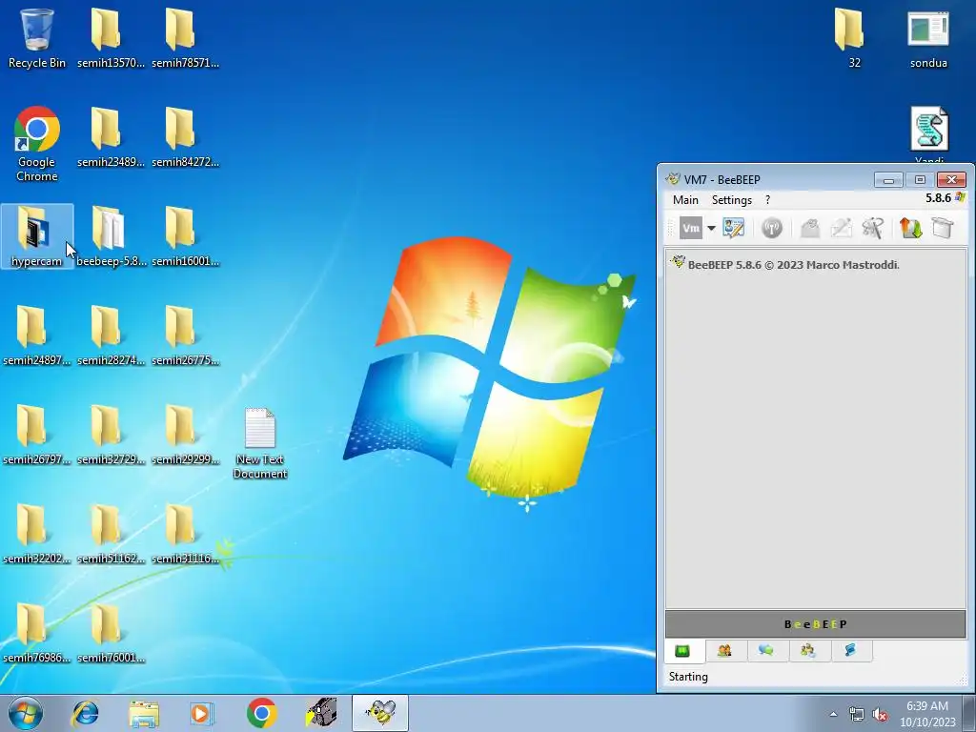
Task: Select the semih28274... folder
Action: (111, 335)
